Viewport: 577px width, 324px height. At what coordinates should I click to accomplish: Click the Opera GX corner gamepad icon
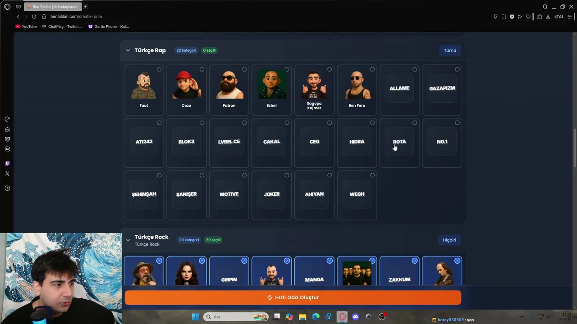coord(18,7)
